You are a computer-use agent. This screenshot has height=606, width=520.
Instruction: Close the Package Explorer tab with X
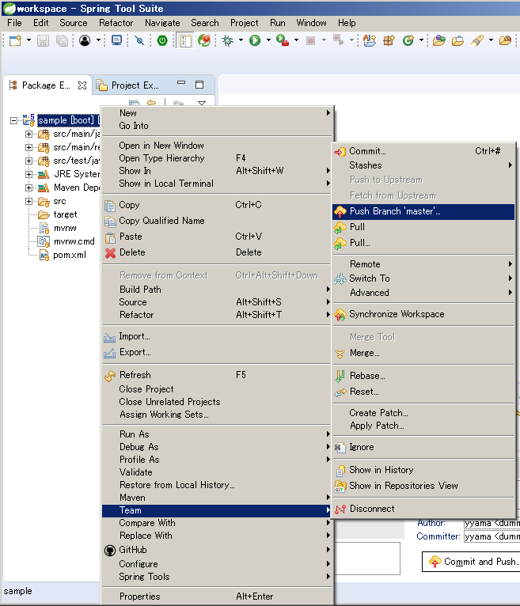[x=82, y=85]
